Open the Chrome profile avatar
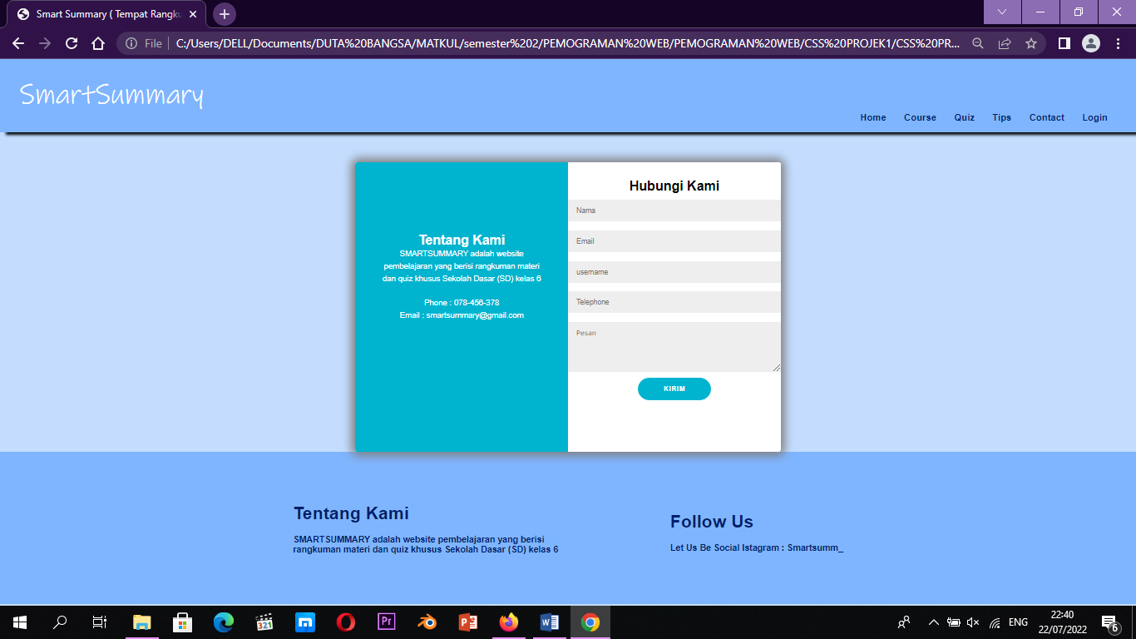The image size is (1136, 639). (x=1091, y=43)
